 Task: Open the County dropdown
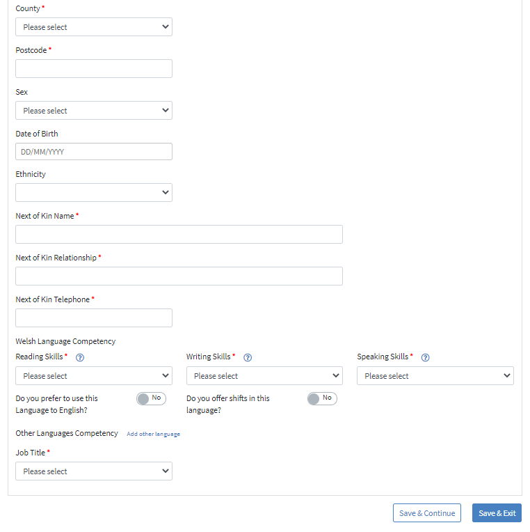click(94, 27)
